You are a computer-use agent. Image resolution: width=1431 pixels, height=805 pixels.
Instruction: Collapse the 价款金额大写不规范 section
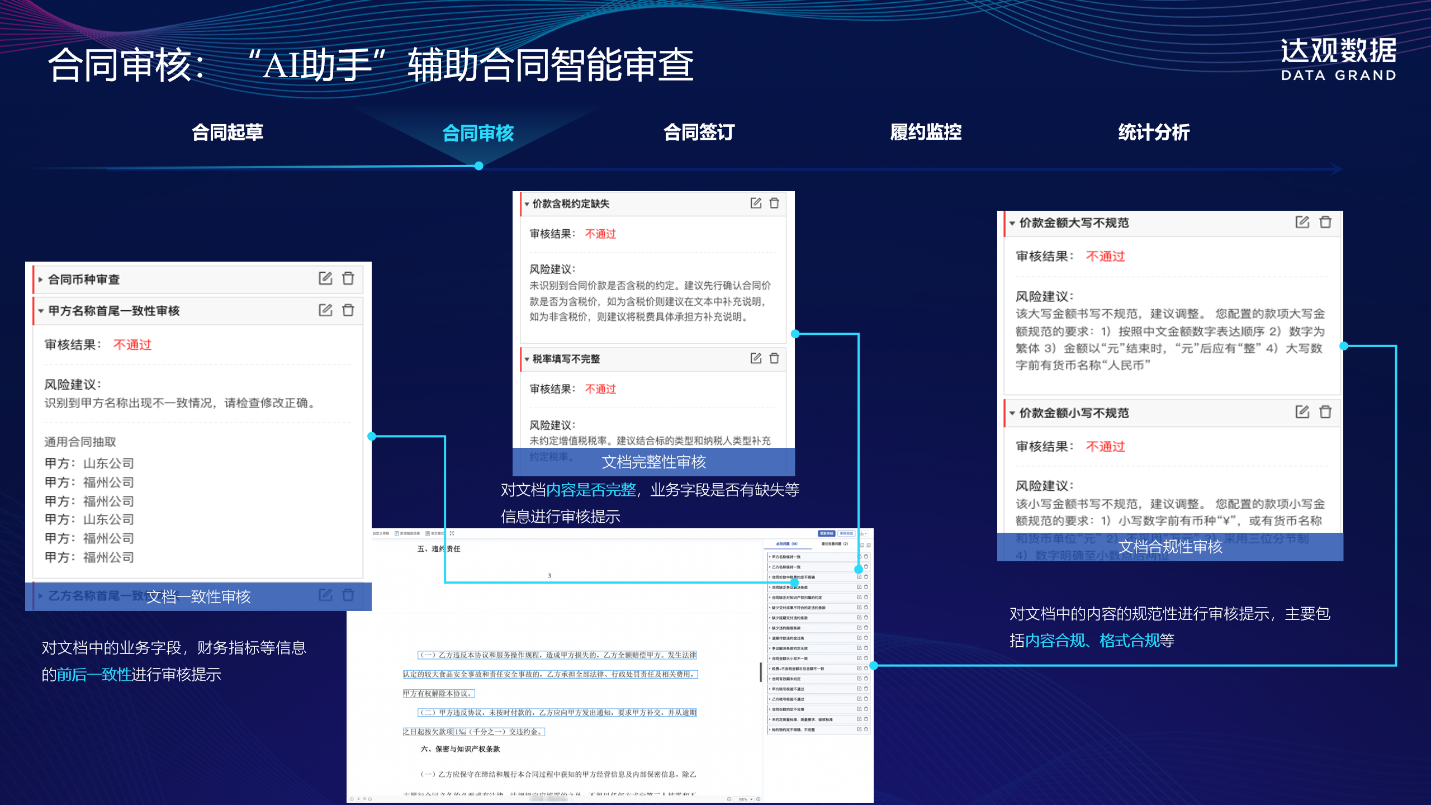click(1012, 223)
